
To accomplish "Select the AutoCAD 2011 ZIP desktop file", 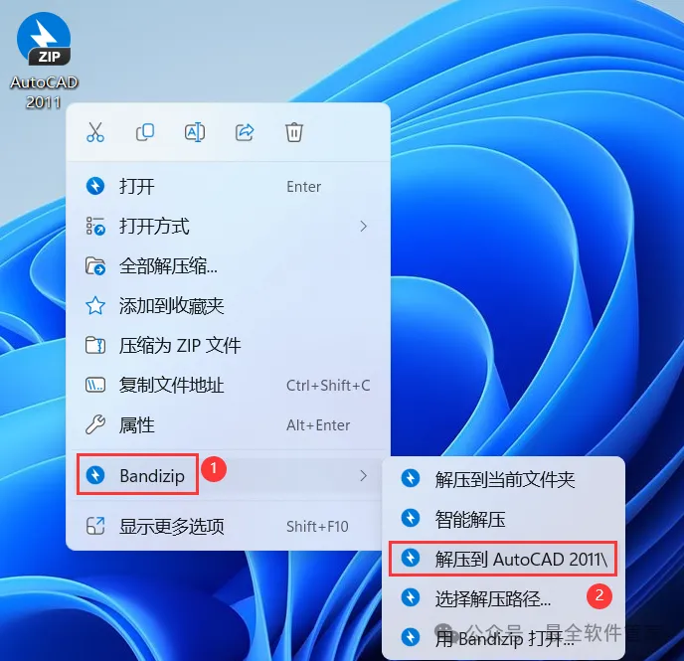I will pyautogui.click(x=44, y=61).
